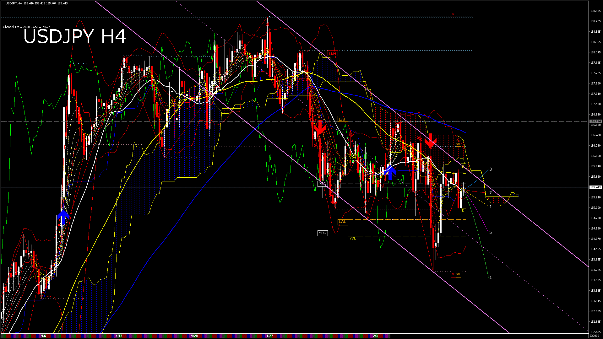The height and width of the screenshot is (339, 603).
Task: Click the LWH orange label box
Action: click(342, 119)
